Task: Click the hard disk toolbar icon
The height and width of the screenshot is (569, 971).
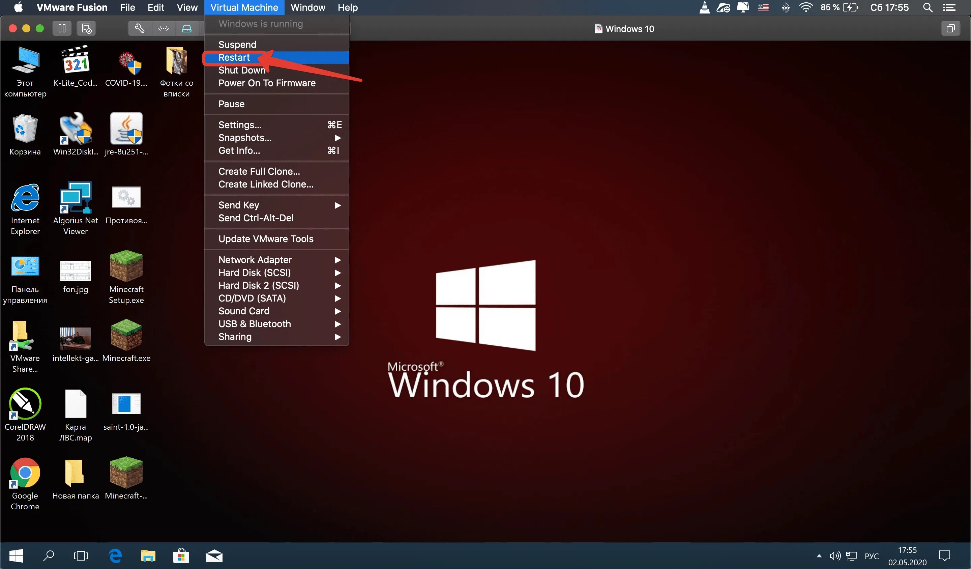Action: (187, 29)
